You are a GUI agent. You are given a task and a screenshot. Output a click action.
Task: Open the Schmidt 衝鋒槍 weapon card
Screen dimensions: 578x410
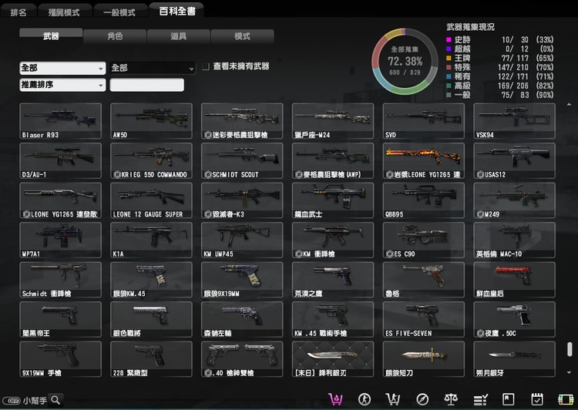click(x=60, y=280)
